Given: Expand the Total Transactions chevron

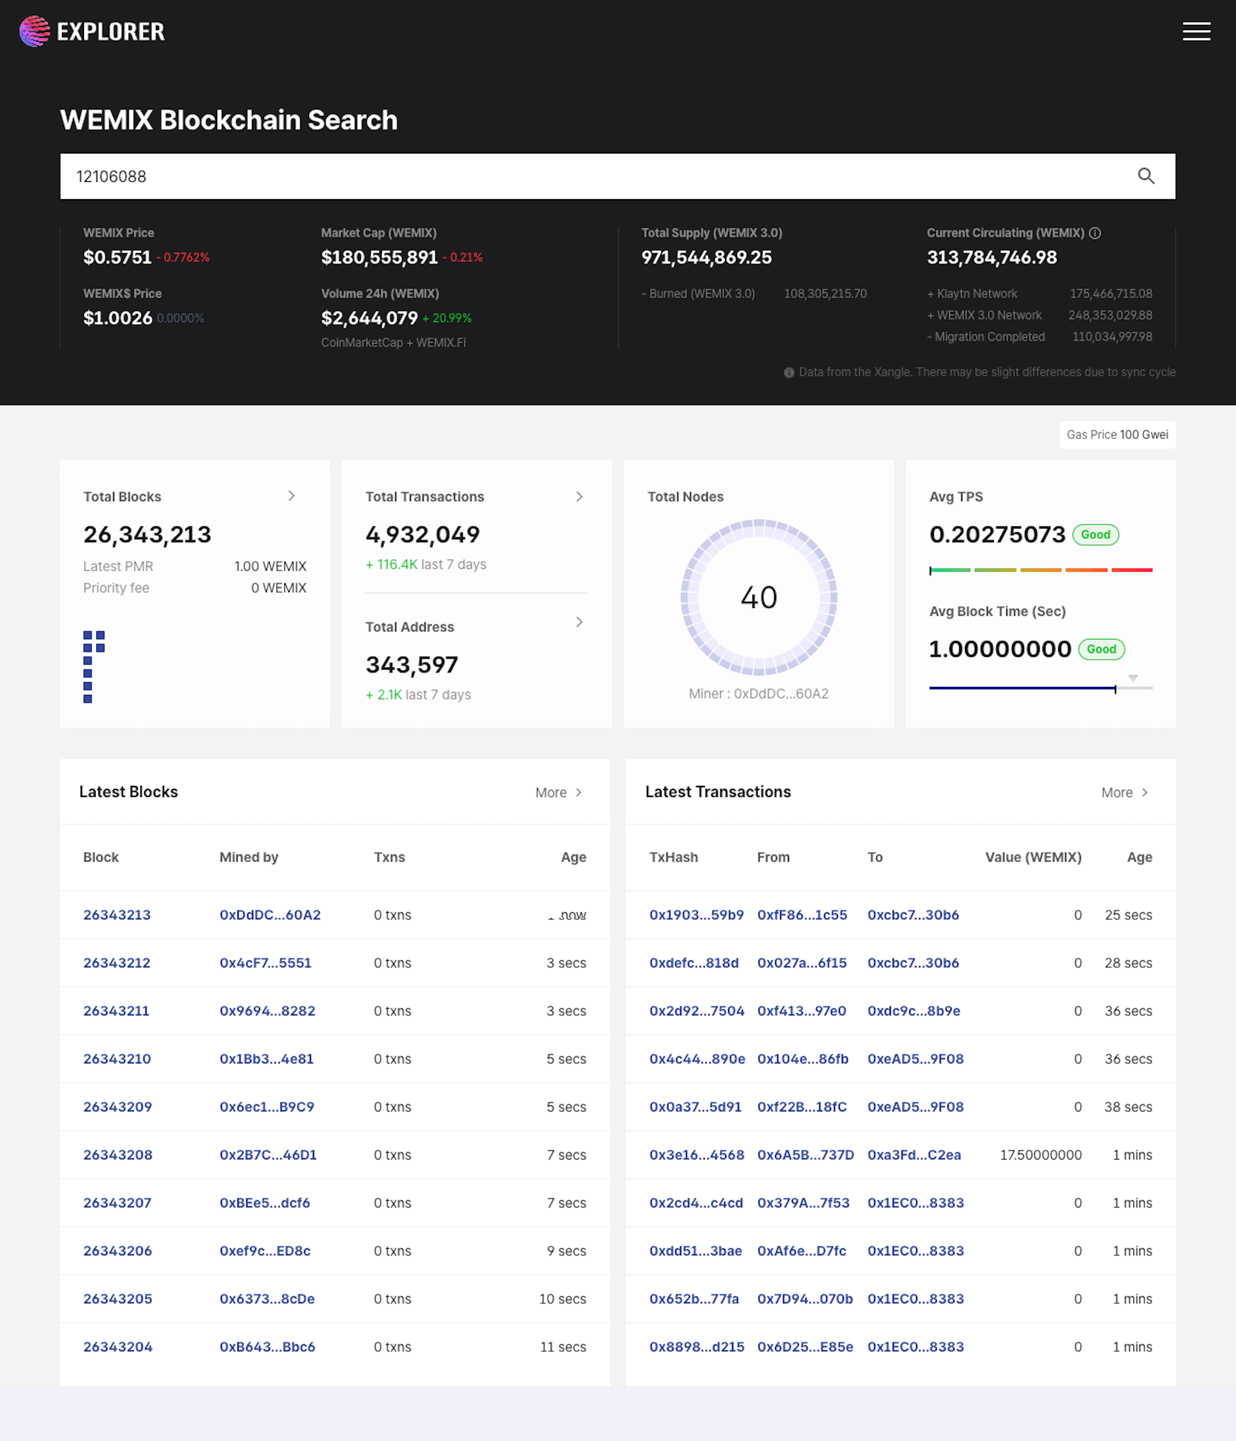Looking at the screenshot, I should point(579,496).
